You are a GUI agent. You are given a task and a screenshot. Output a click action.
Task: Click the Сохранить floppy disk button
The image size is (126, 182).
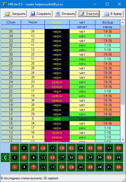40,14
